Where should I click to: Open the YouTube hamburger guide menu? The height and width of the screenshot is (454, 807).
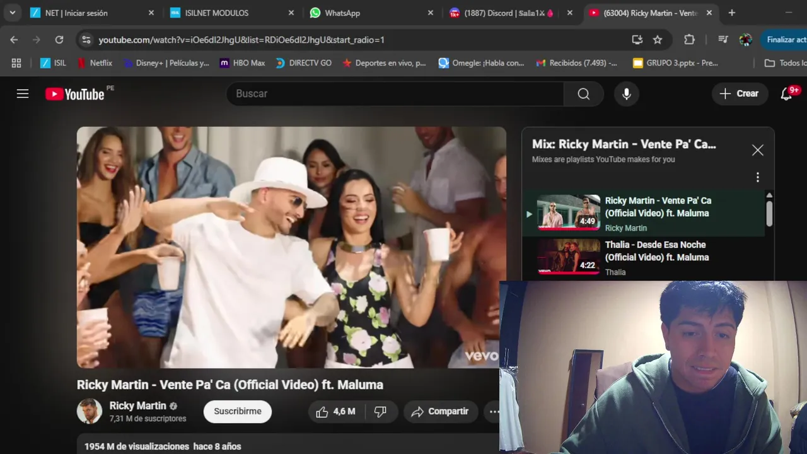click(x=23, y=94)
